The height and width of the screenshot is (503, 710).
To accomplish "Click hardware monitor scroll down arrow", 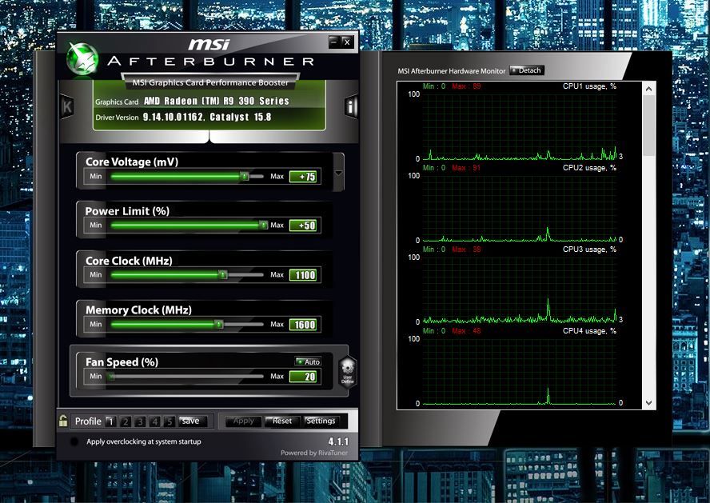I will coord(649,403).
